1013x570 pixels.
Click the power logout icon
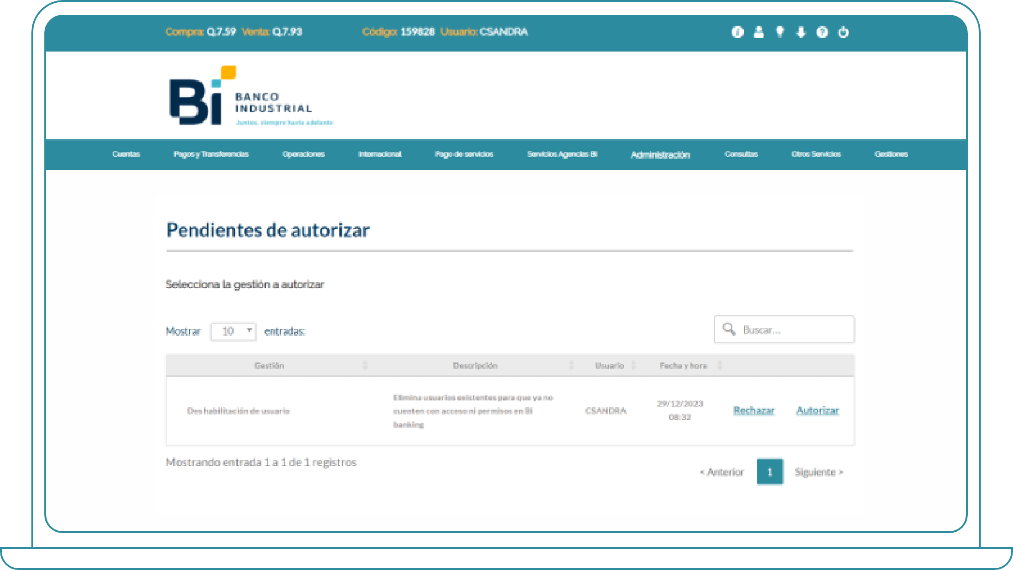click(843, 32)
